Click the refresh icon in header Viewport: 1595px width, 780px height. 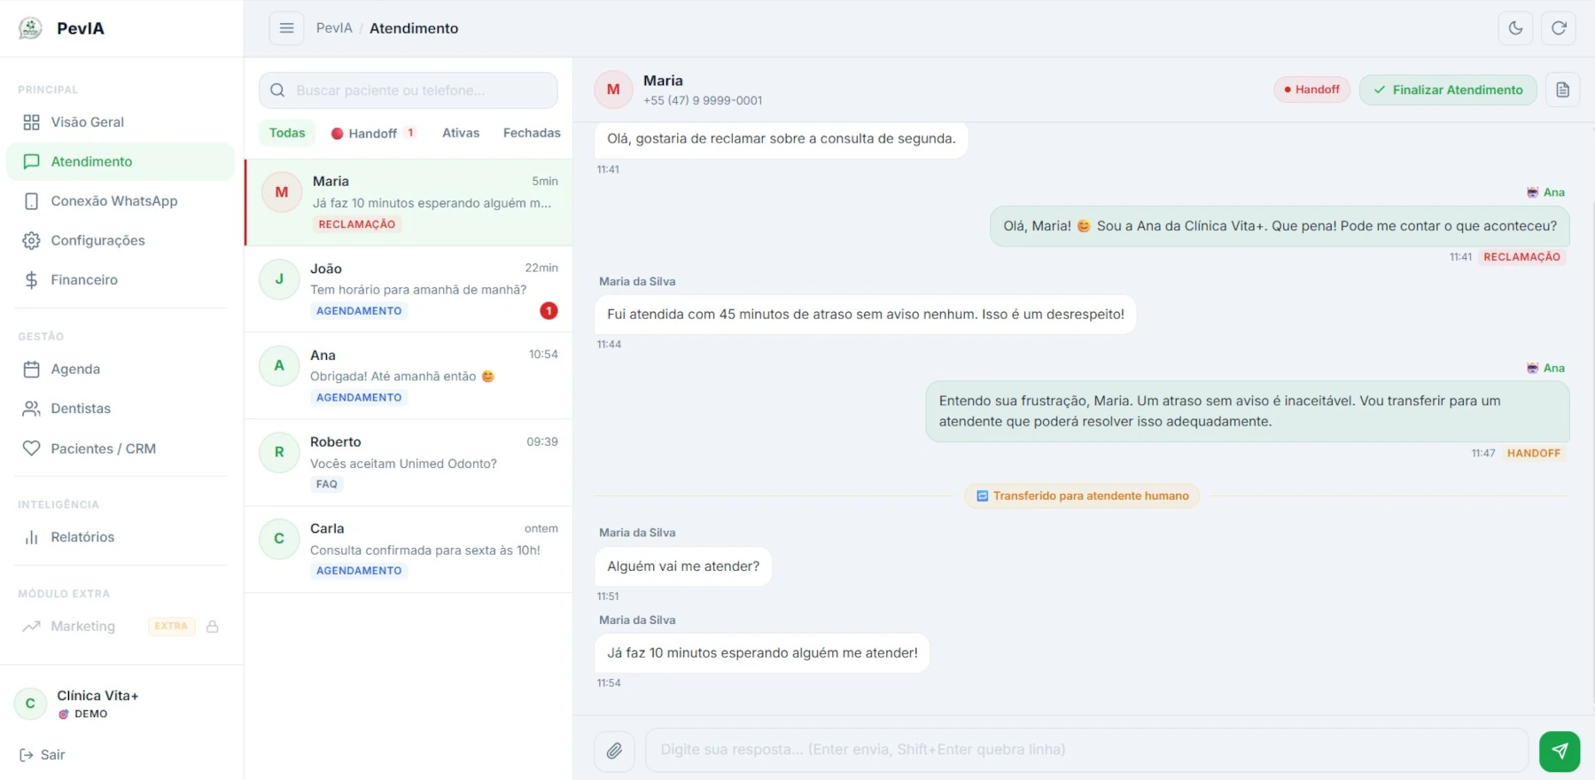click(x=1559, y=28)
